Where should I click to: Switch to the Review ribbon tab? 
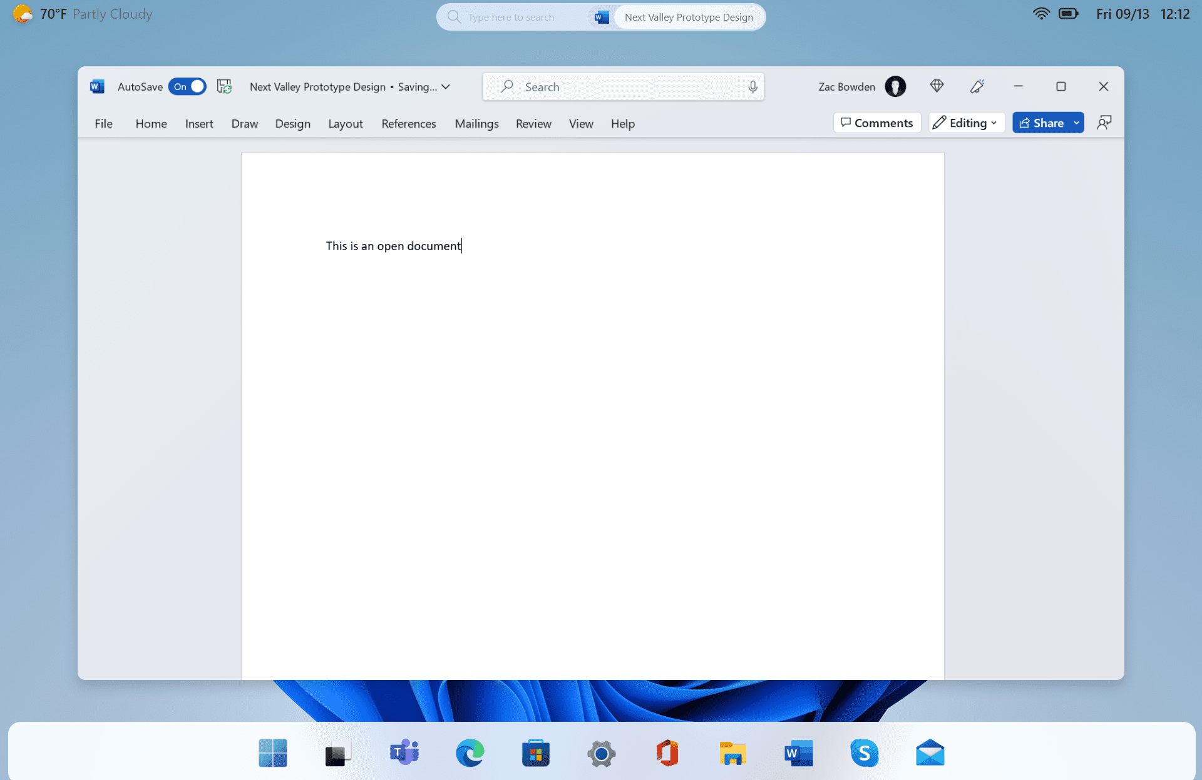(x=533, y=123)
